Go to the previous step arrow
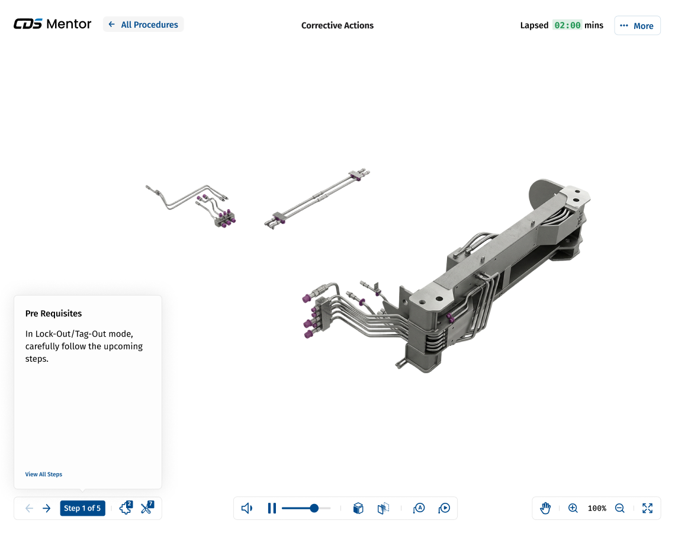Viewport: 675px width, 533px height. 29,508
